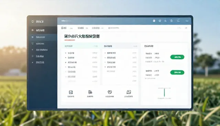Open the second bulleted row in the left list
220x126 pixels.
(81, 58)
